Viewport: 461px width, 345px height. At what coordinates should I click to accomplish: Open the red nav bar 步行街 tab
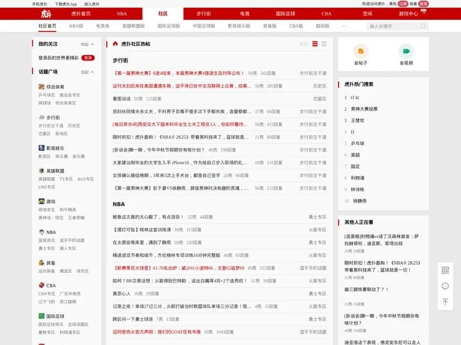point(204,14)
